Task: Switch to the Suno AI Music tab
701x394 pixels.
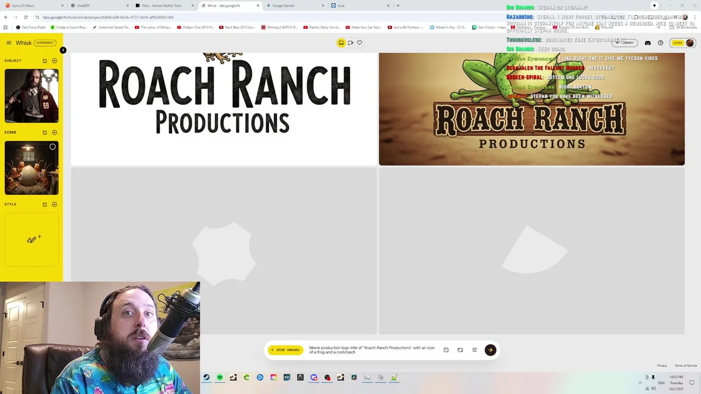Action: 33,5
